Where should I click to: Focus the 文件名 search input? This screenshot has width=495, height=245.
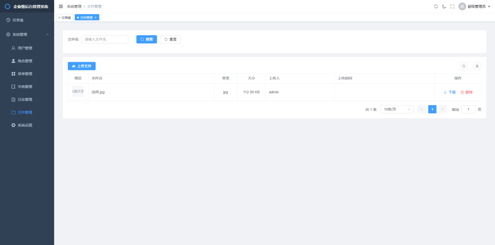105,39
